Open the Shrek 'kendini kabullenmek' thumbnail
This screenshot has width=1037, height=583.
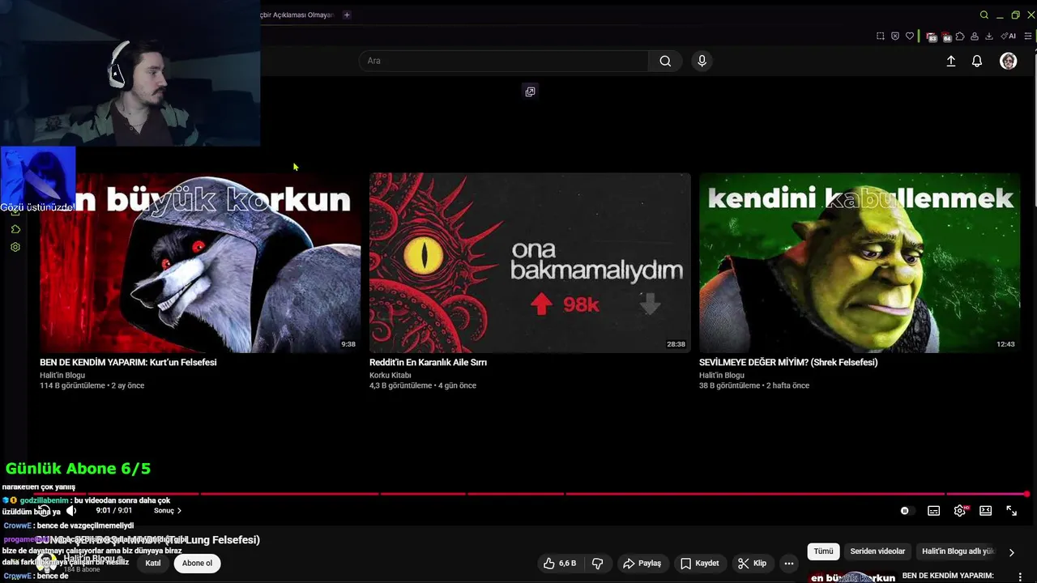(860, 262)
